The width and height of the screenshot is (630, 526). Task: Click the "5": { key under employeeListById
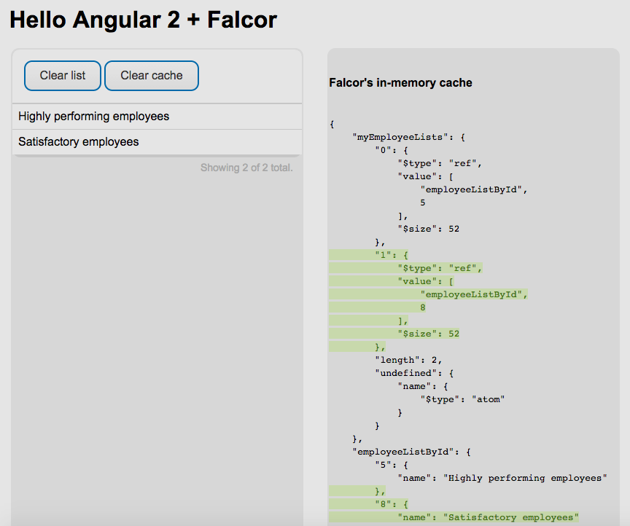(x=392, y=465)
